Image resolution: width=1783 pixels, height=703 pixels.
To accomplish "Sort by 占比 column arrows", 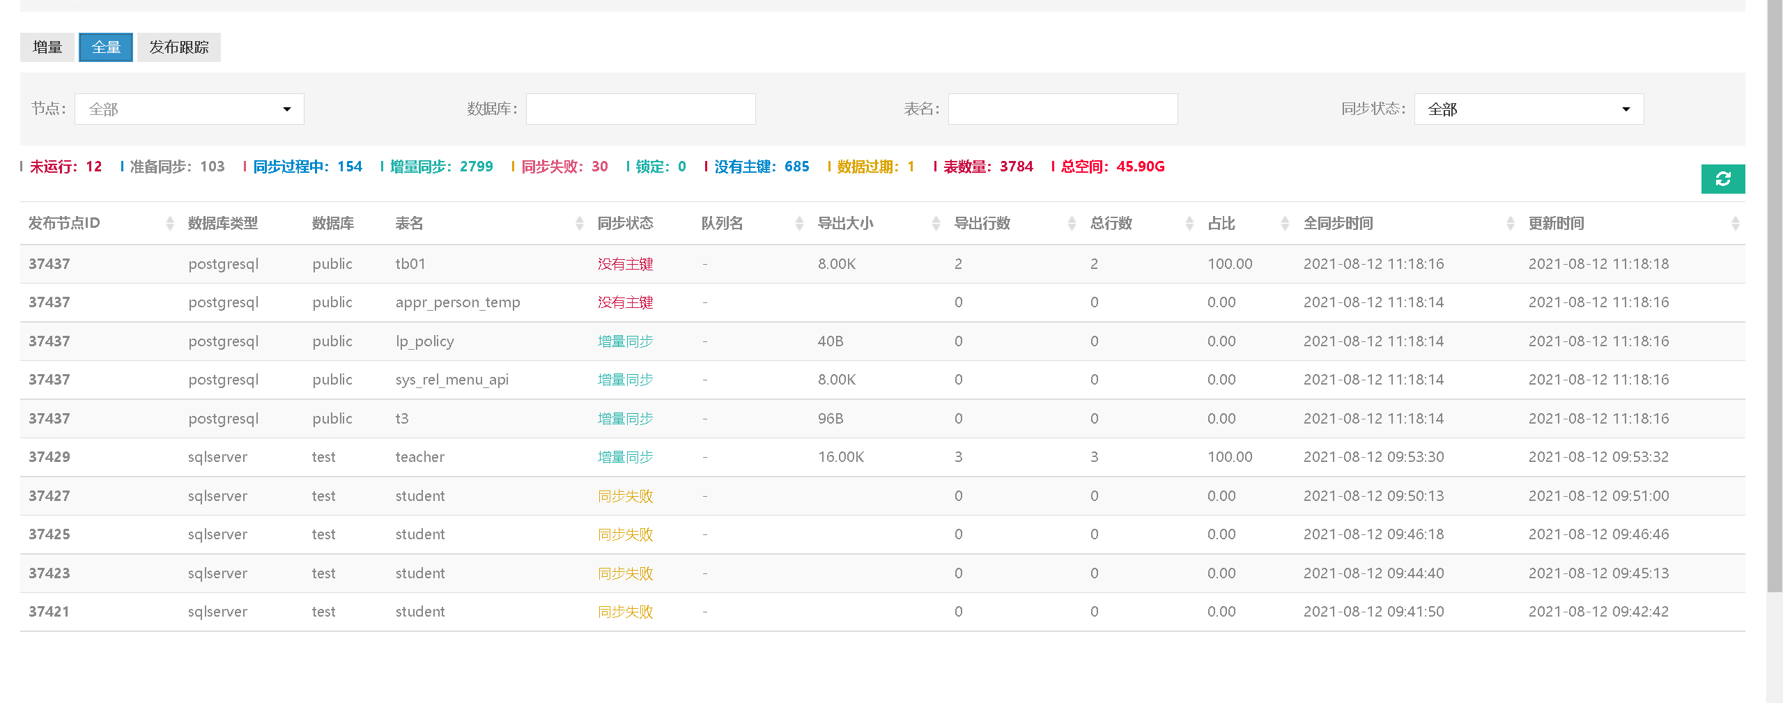I will point(1285,223).
